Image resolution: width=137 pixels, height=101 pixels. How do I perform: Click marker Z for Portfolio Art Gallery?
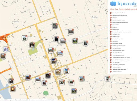tap(108, 79)
